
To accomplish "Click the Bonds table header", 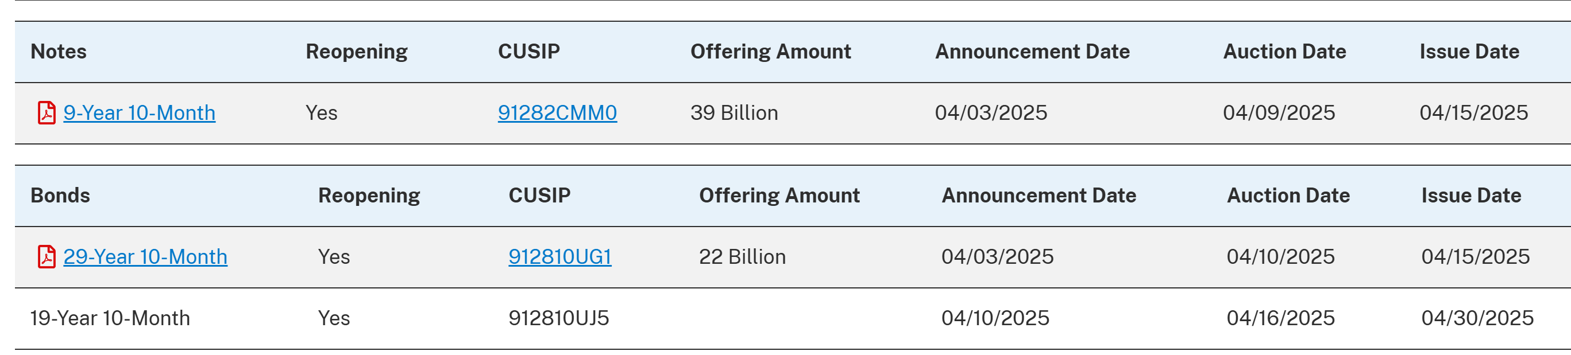I will coord(60,196).
